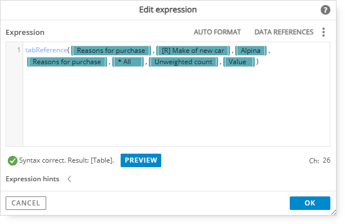
Task: Grab the dialog resize corner handle
Action: pos(333,212)
